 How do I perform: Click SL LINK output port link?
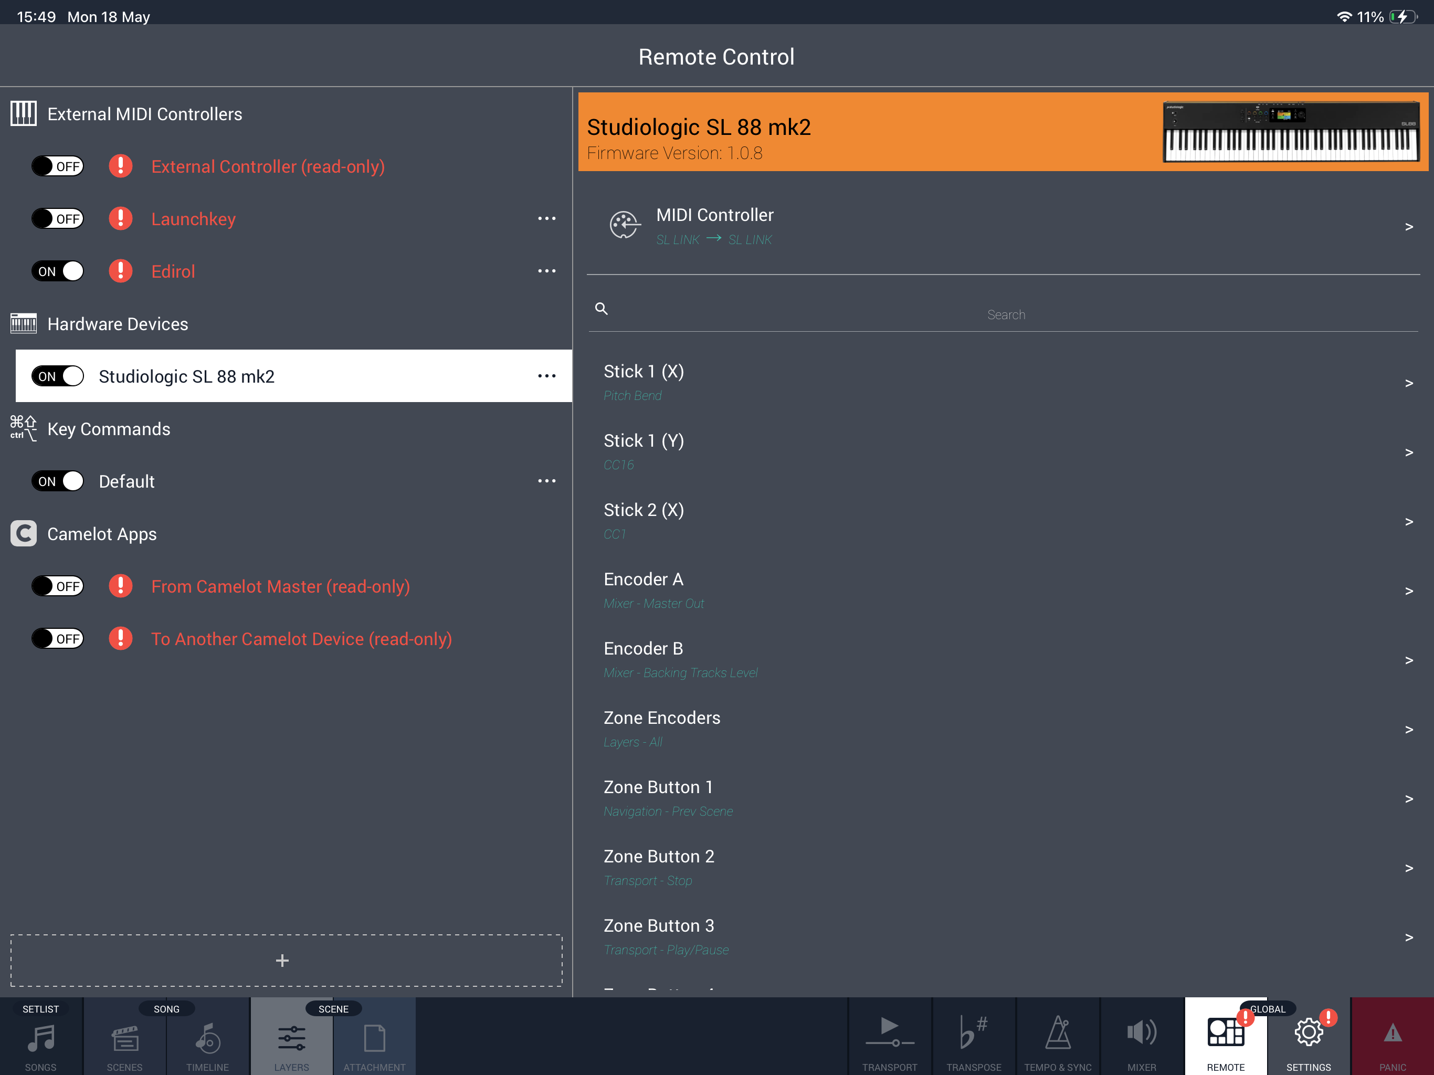(x=750, y=240)
